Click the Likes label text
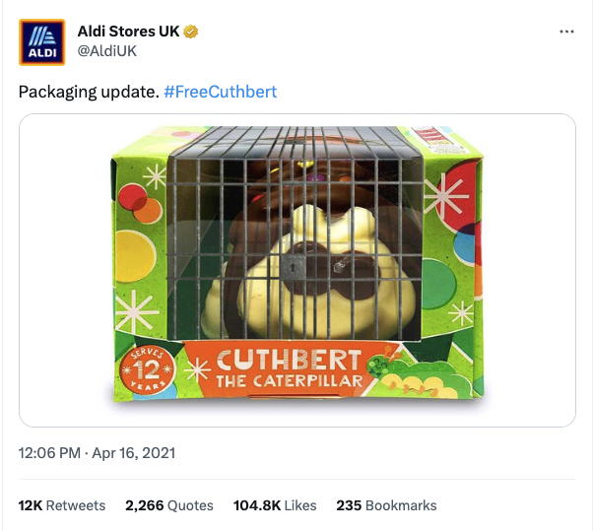 pyautogui.click(x=299, y=505)
